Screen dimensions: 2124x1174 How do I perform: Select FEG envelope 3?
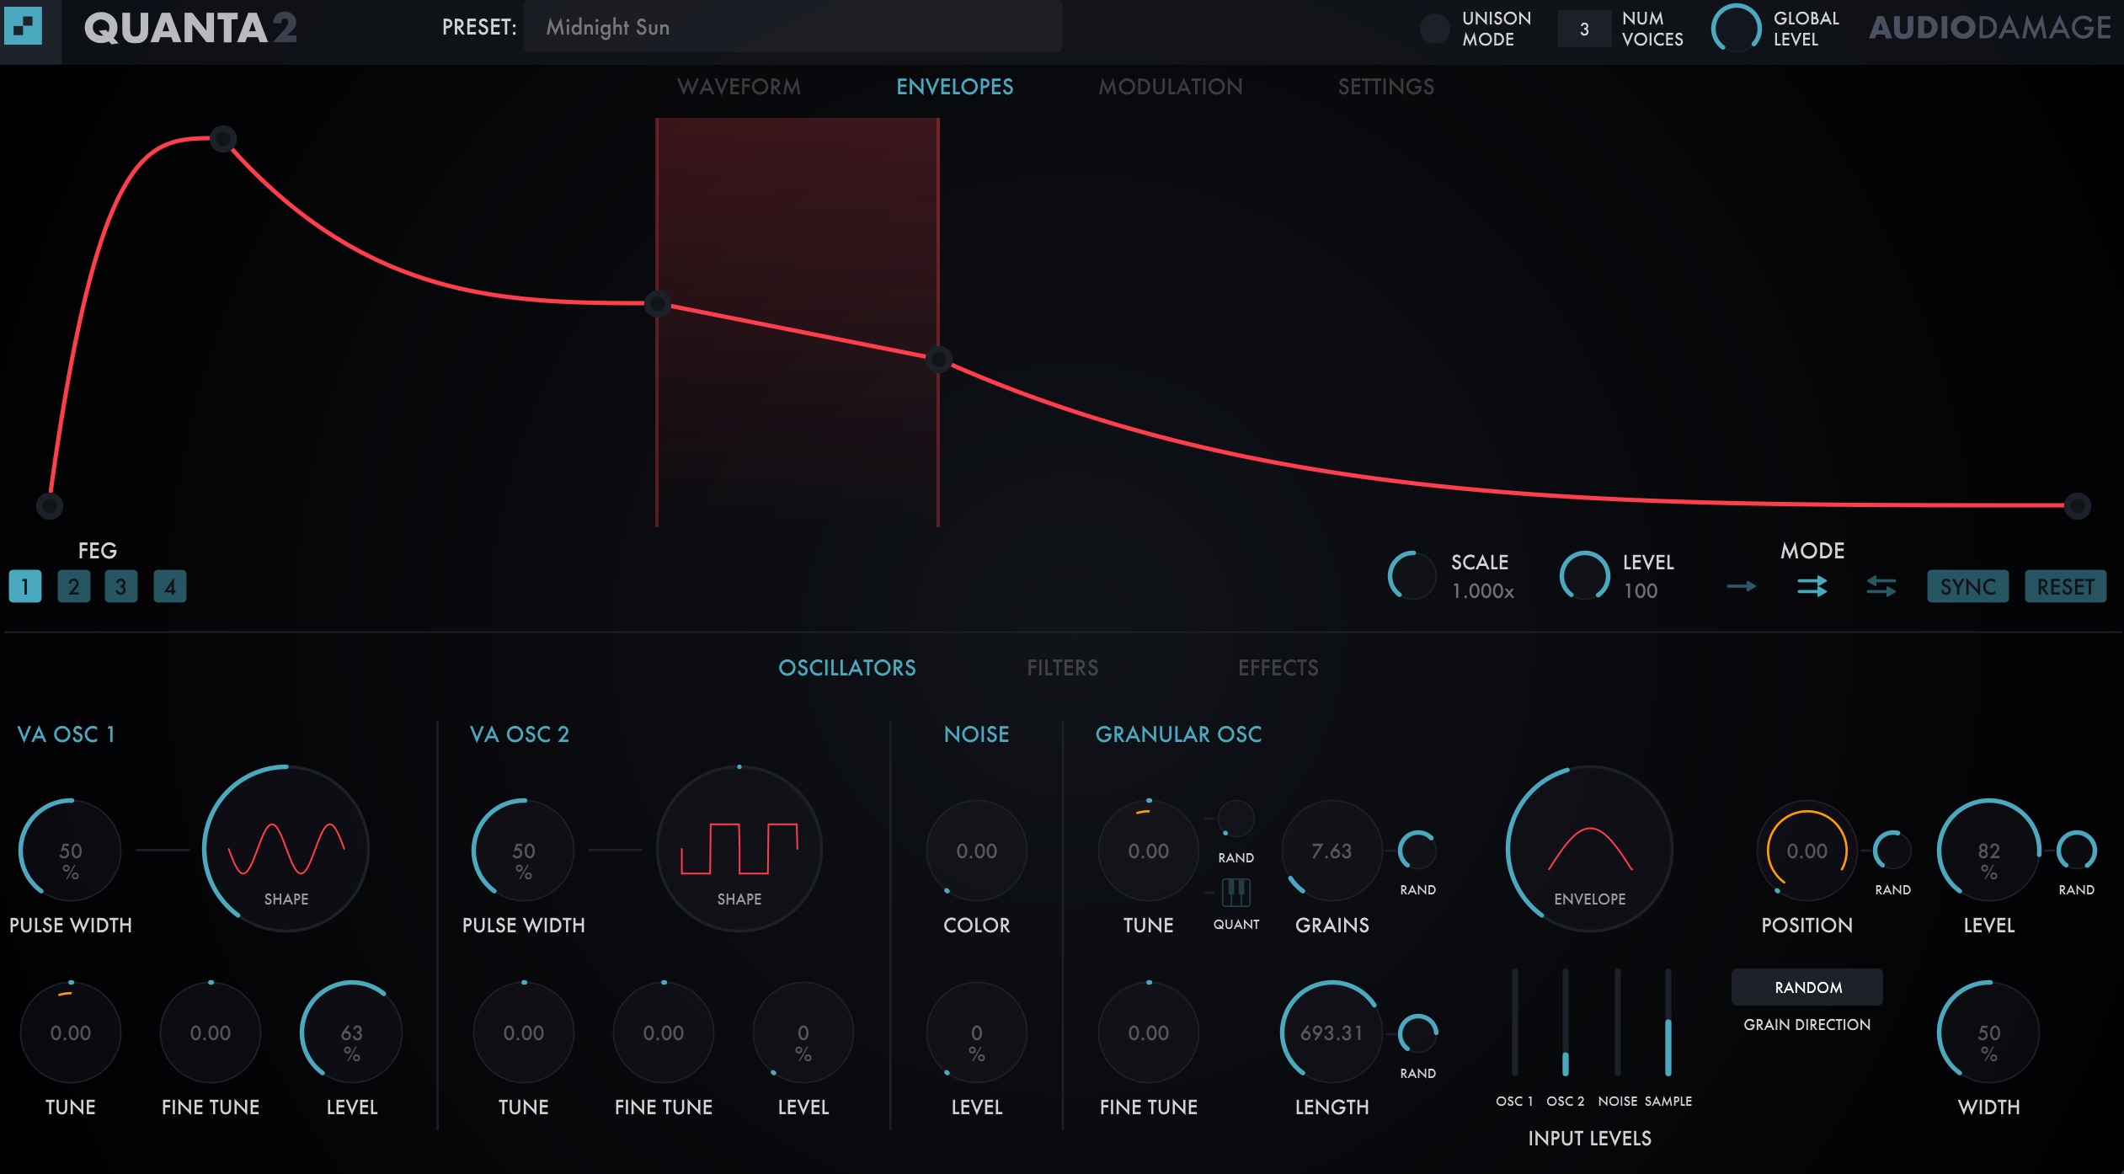[123, 586]
